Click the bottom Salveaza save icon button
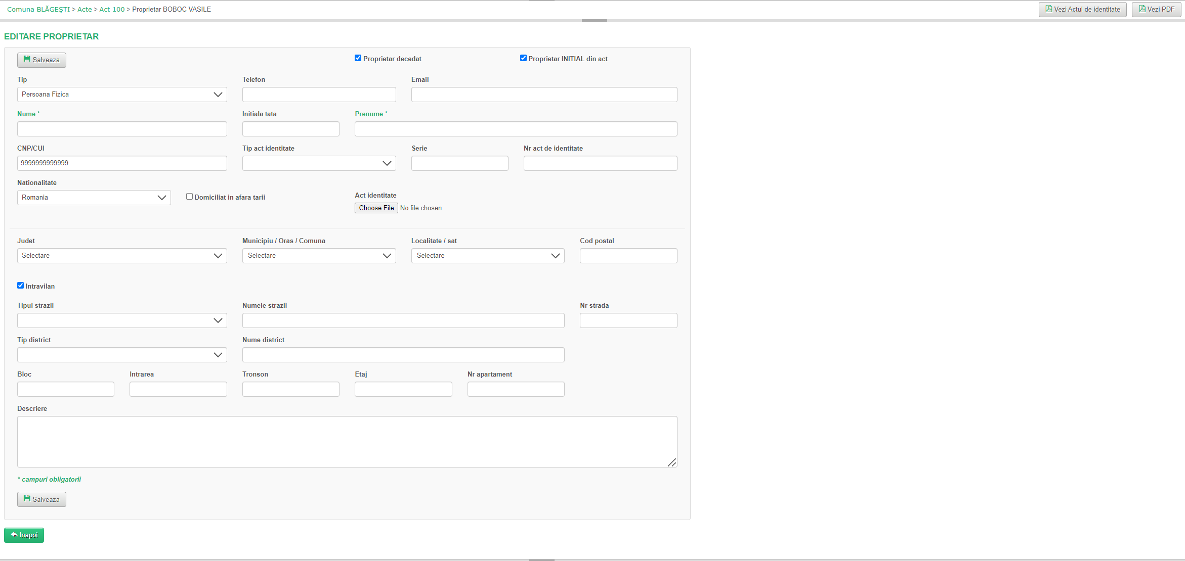The width and height of the screenshot is (1185, 561). pos(41,499)
